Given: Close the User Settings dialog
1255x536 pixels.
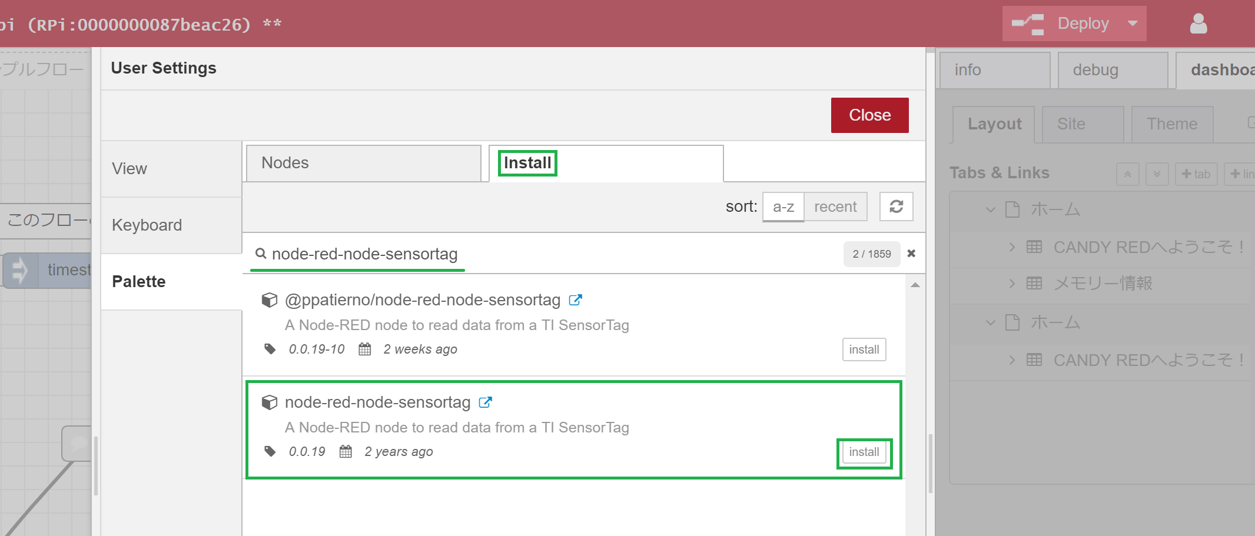Looking at the screenshot, I should (869, 115).
